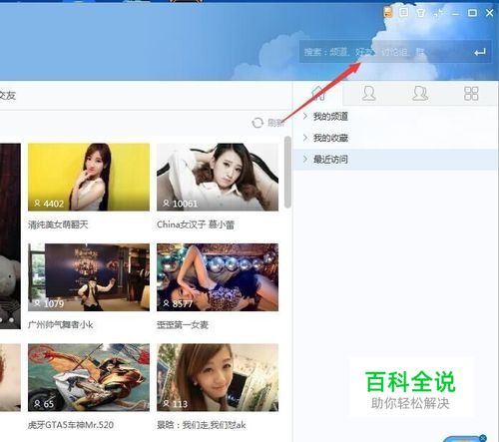The height and width of the screenshot is (442, 499).
Task: Click the 65 viewer count
Action: coord(49,404)
